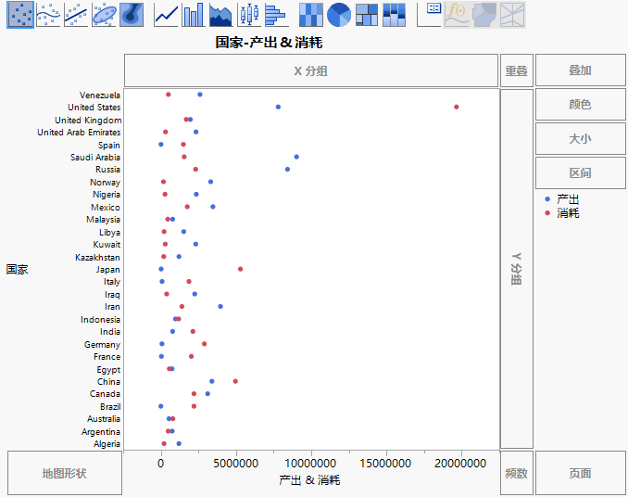This screenshot has height=497, width=628.
Task: Select the Smoother element icon
Action: tap(48, 14)
